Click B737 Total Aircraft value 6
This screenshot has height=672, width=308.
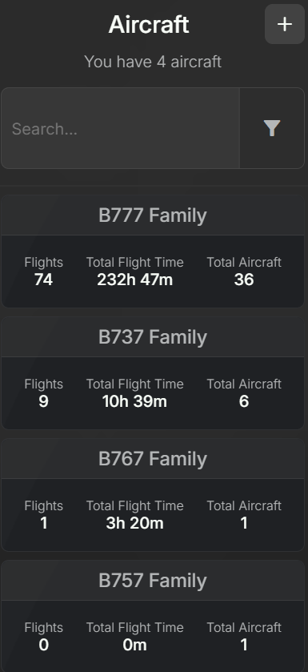click(244, 401)
